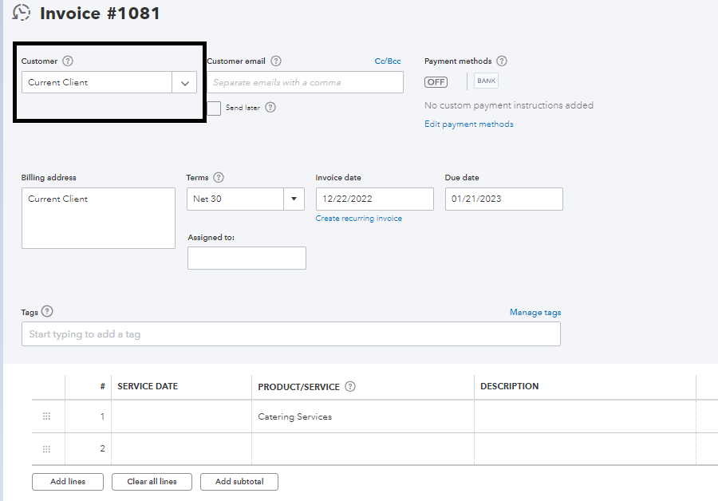Image resolution: width=718 pixels, height=501 pixels.
Task: Open the Net 30 terms field
Action: coord(235,199)
